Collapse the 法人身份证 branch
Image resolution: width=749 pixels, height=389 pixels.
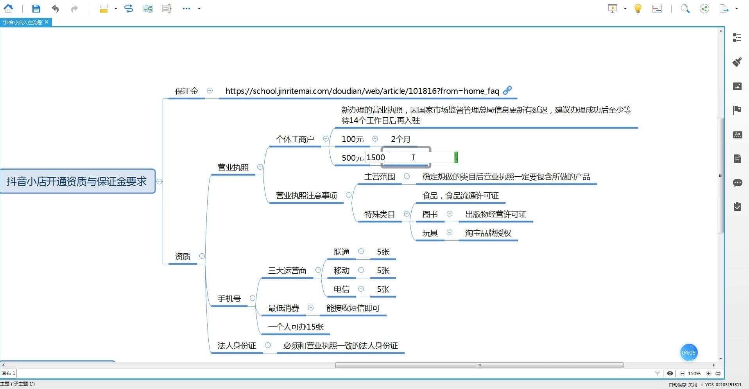point(268,345)
